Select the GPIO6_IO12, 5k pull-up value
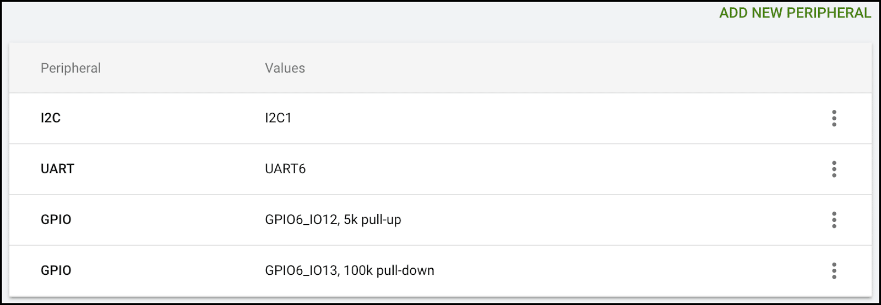This screenshot has height=305, width=881. coord(333,220)
